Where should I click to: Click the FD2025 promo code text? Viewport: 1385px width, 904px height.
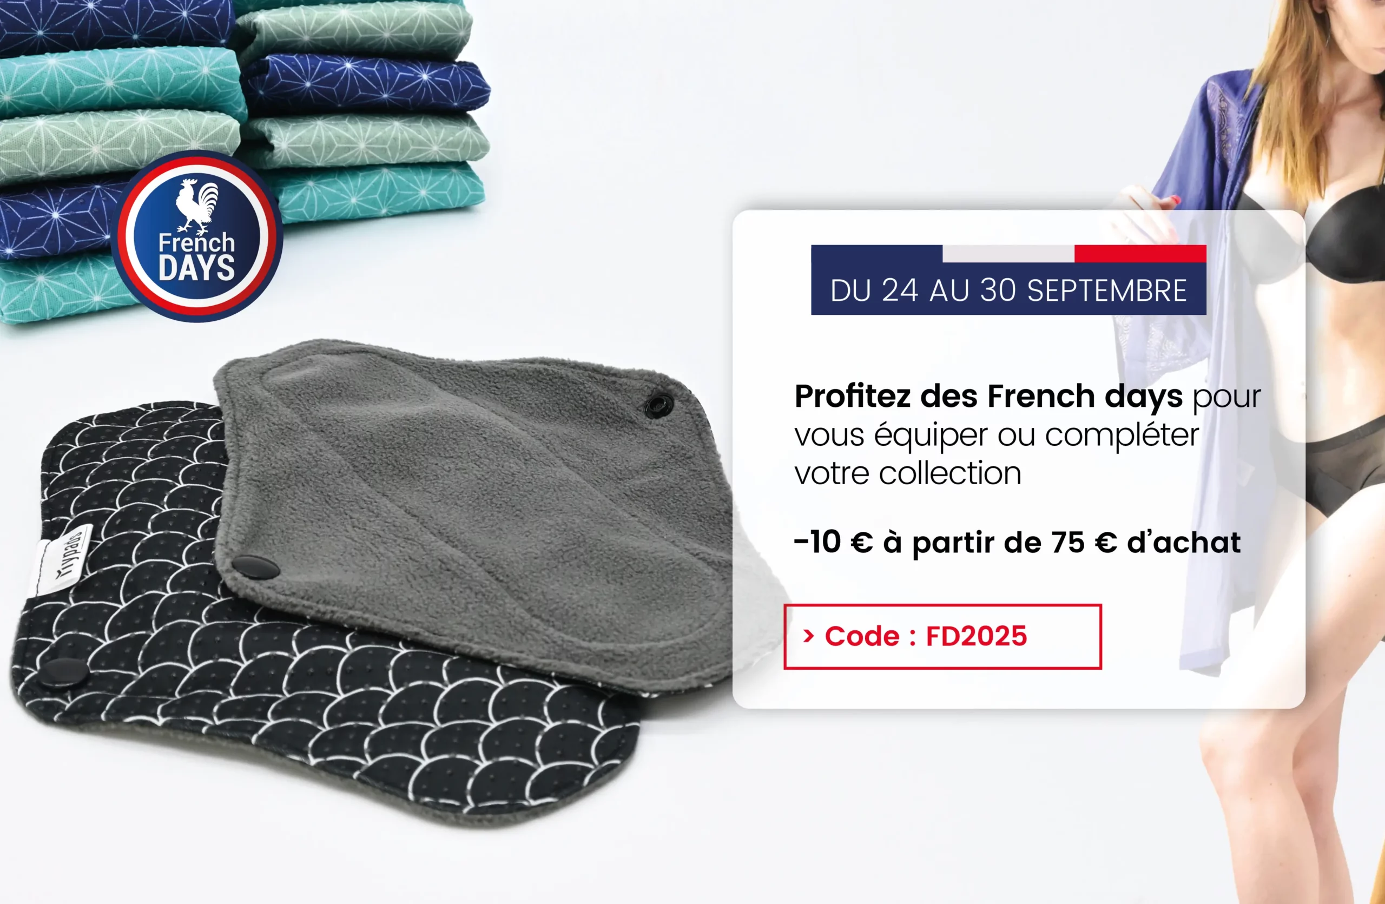[x=976, y=636]
